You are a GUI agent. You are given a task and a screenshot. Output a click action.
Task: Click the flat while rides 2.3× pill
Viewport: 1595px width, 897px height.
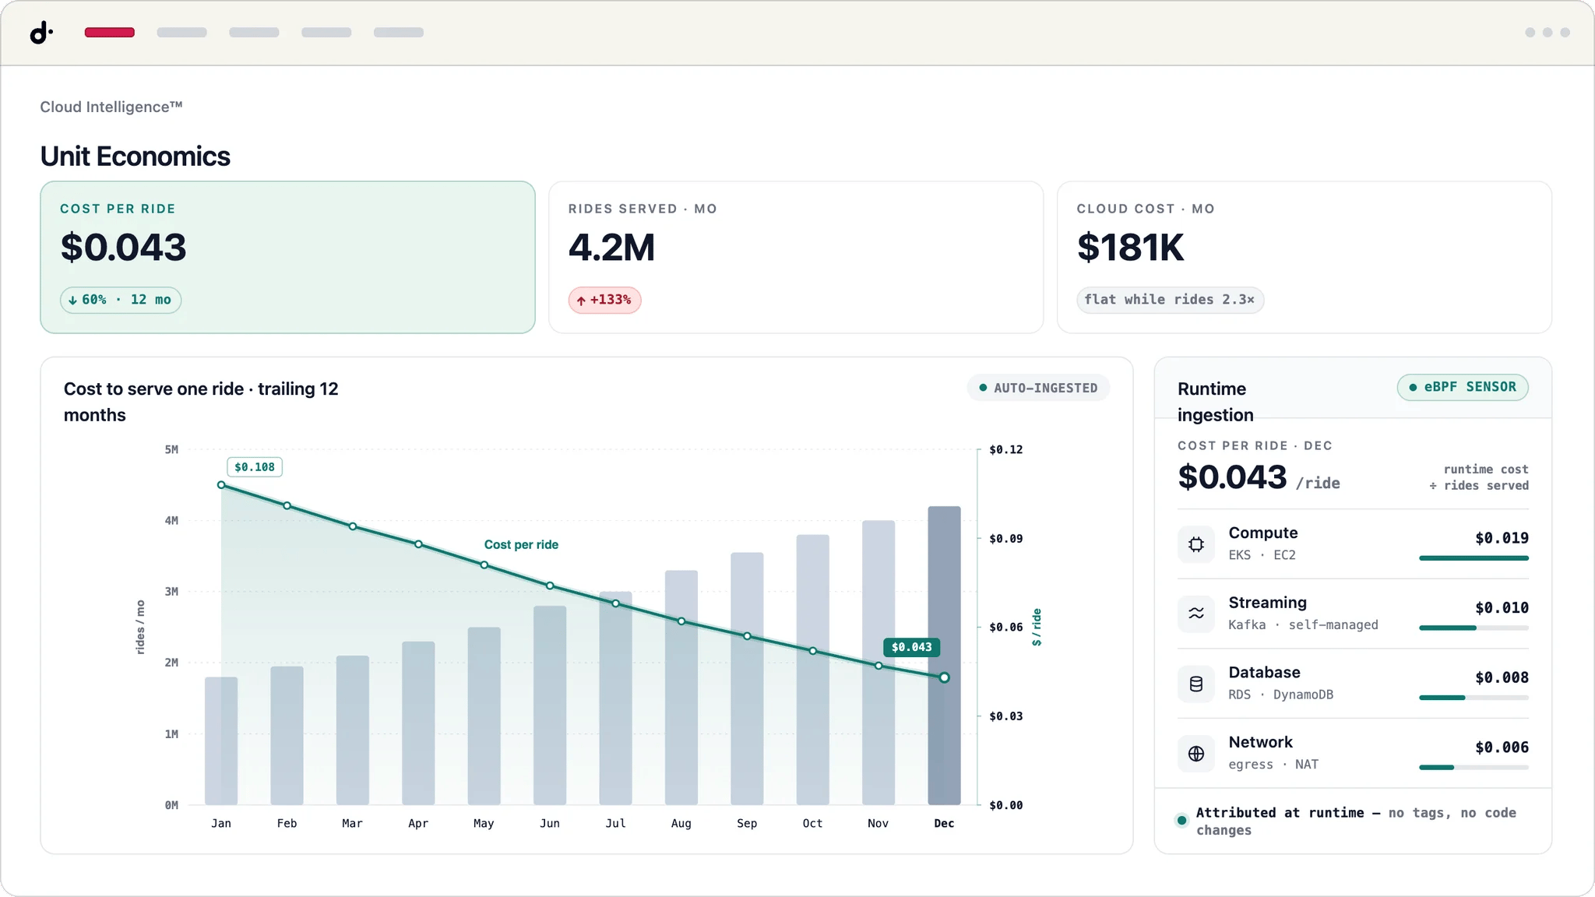(1170, 300)
